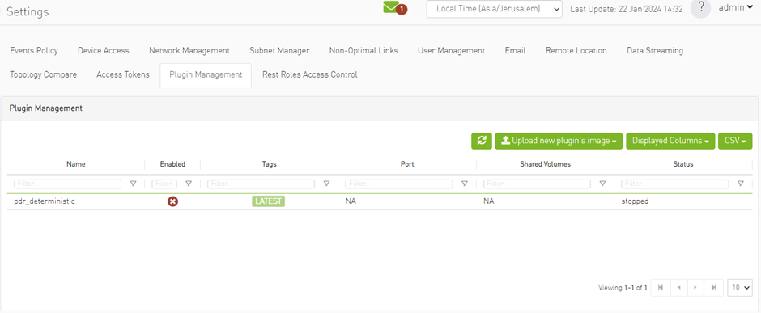Screen dimensions: 761x313
Task: Sort by the Shared Volumes header
Action: [x=545, y=164]
